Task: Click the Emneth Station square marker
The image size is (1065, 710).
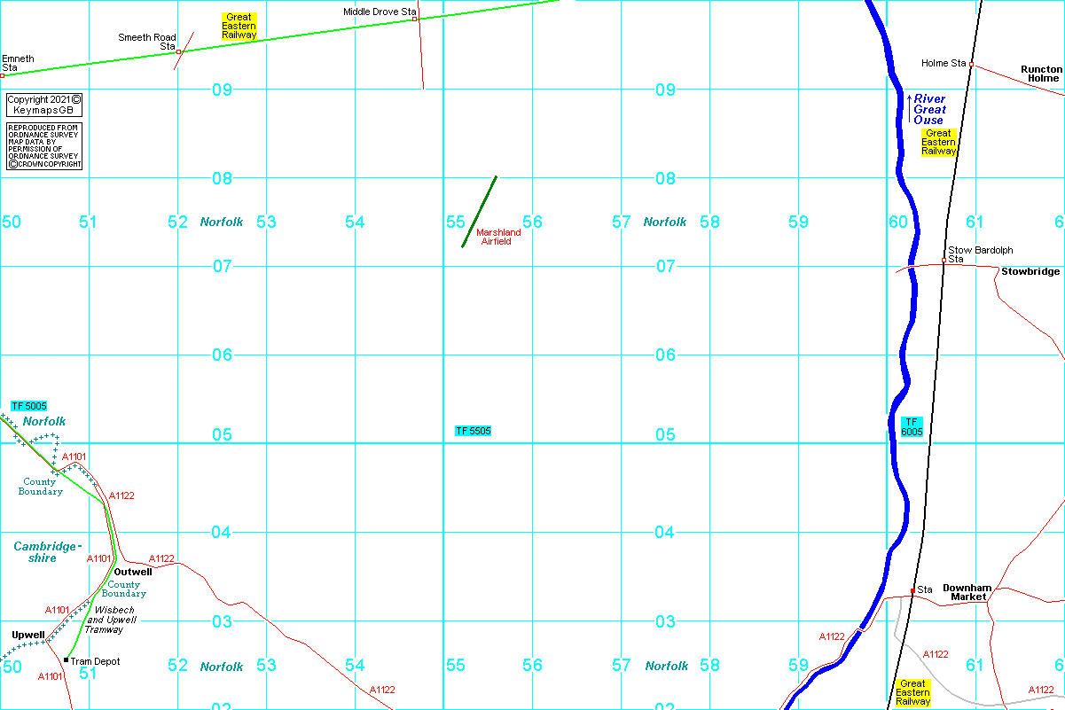Action: (3, 75)
